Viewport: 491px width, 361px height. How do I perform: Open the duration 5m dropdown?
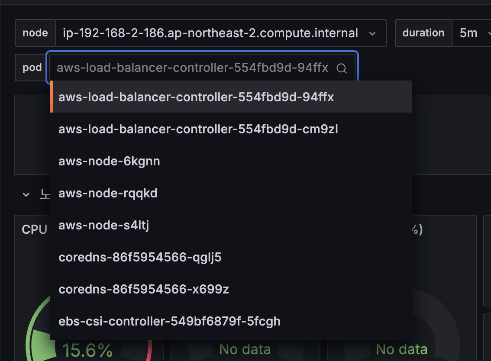471,33
